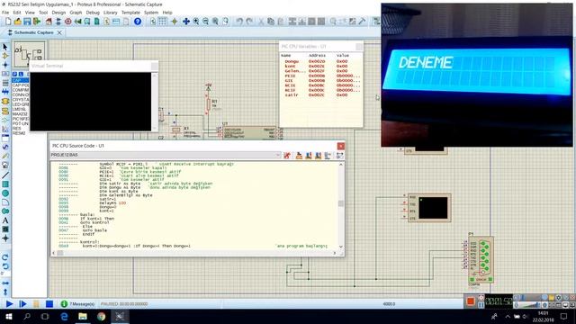Click the Open Project folder icon
576x324 pixels.
click(17, 22)
